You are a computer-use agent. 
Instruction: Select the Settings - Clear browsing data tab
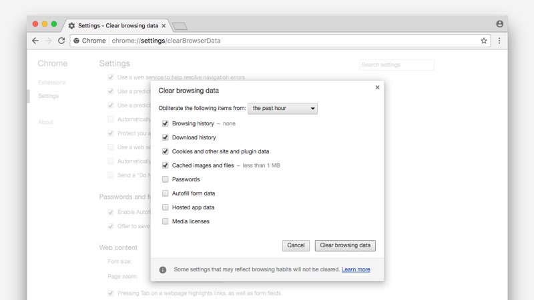point(118,25)
